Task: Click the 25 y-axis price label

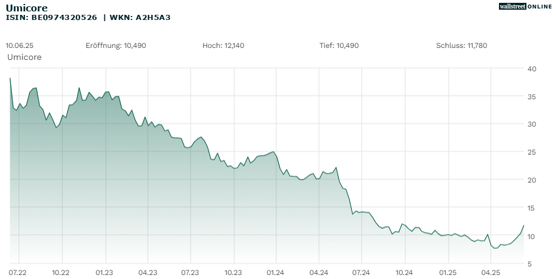Action: 533,152
